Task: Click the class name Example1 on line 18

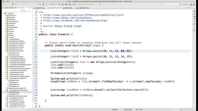Action: click(x=64, y=34)
